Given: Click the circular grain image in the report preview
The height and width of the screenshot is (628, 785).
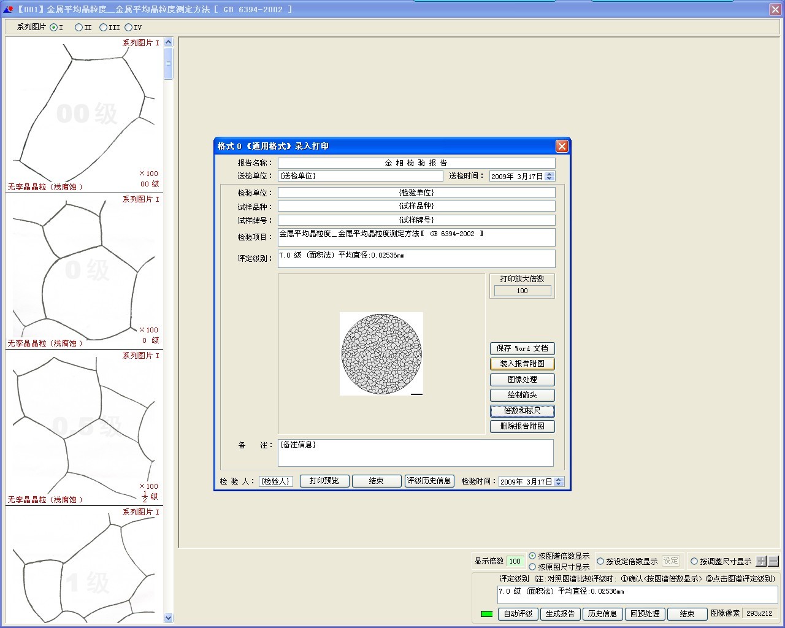Looking at the screenshot, I should [x=381, y=354].
